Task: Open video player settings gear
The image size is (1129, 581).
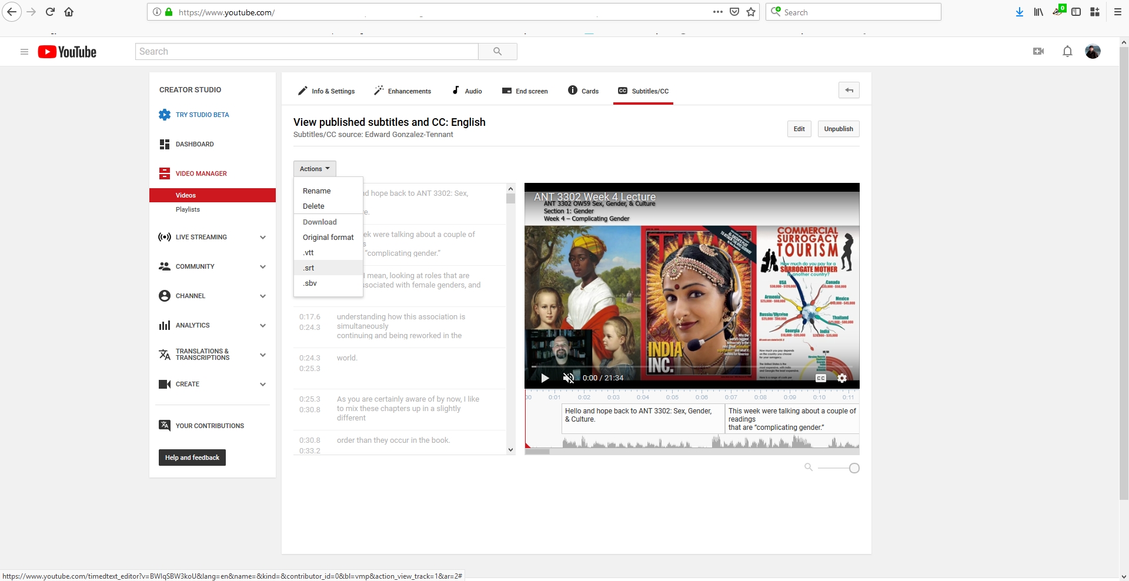Action: point(842,378)
